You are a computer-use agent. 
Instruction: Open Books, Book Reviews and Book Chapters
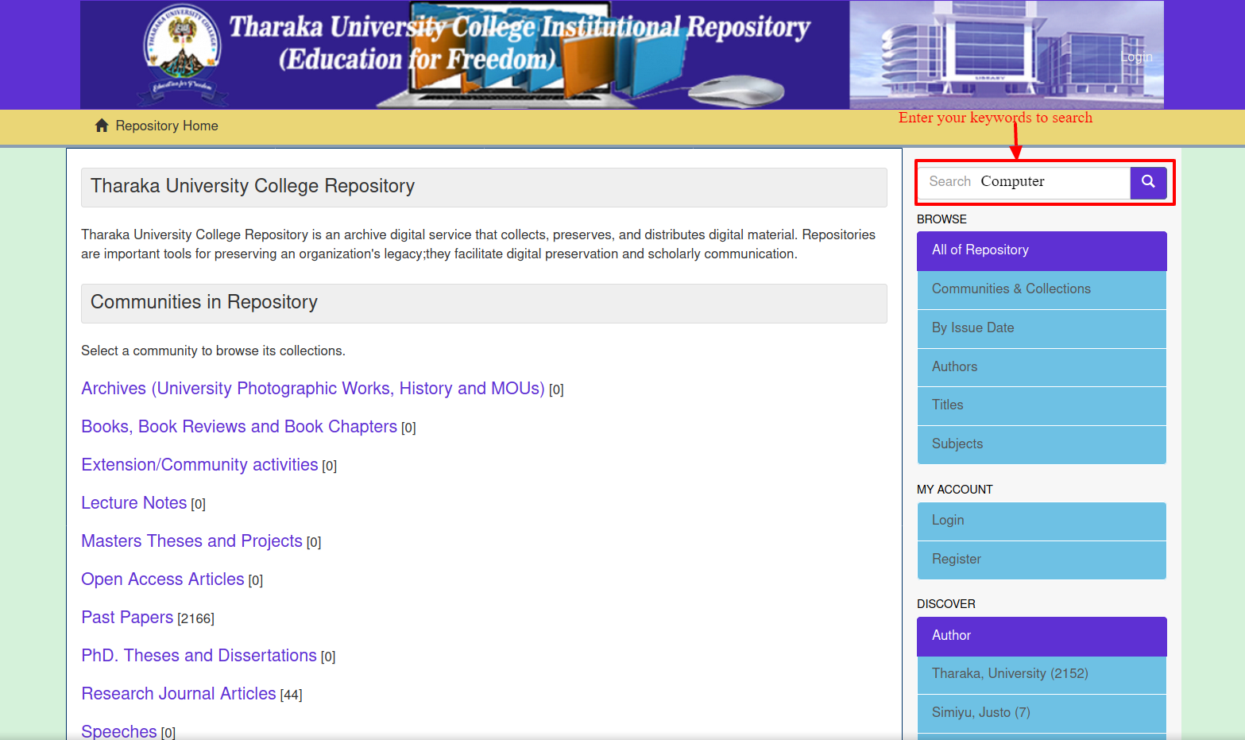pyautogui.click(x=239, y=427)
